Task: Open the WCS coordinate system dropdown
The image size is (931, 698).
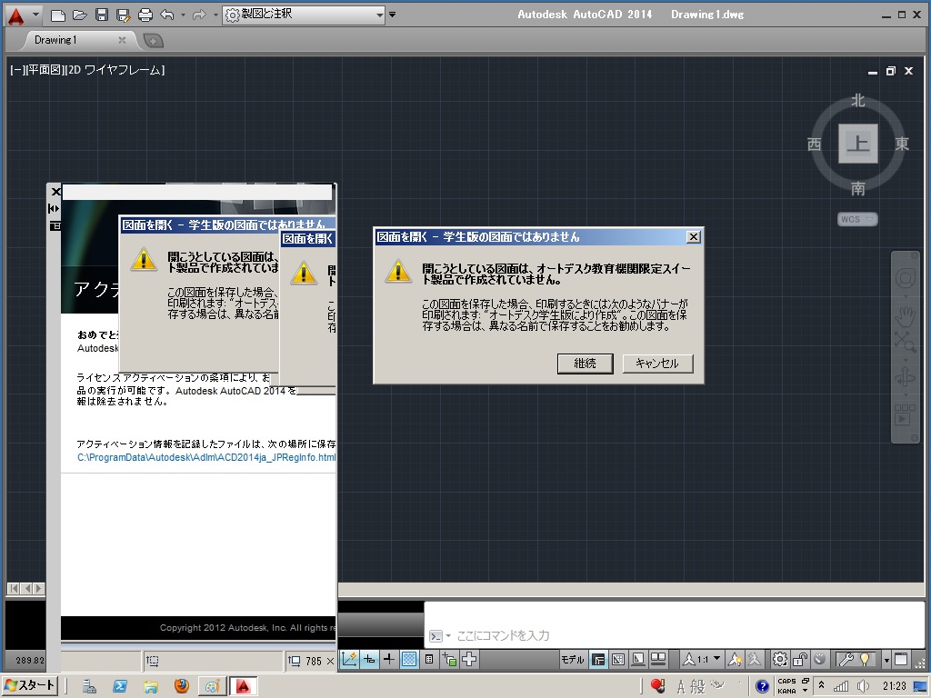Action: pyautogui.click(x=857, y=219)
